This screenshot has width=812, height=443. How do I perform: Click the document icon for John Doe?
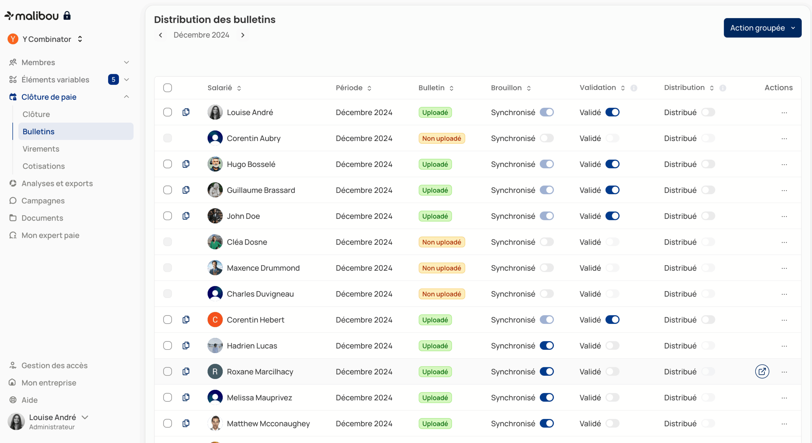(x=186, y=216)
